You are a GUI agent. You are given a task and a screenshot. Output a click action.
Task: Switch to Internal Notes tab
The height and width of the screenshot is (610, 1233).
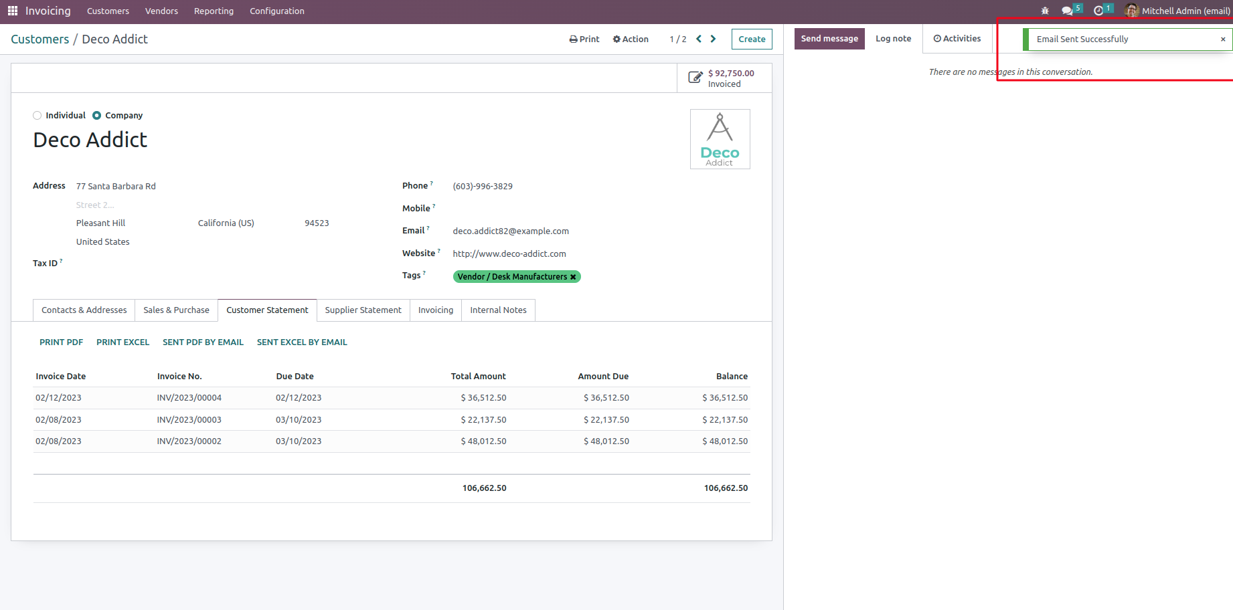(498, 310)
